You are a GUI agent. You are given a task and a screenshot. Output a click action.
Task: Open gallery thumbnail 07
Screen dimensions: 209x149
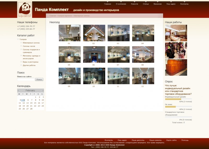point(119,54)
